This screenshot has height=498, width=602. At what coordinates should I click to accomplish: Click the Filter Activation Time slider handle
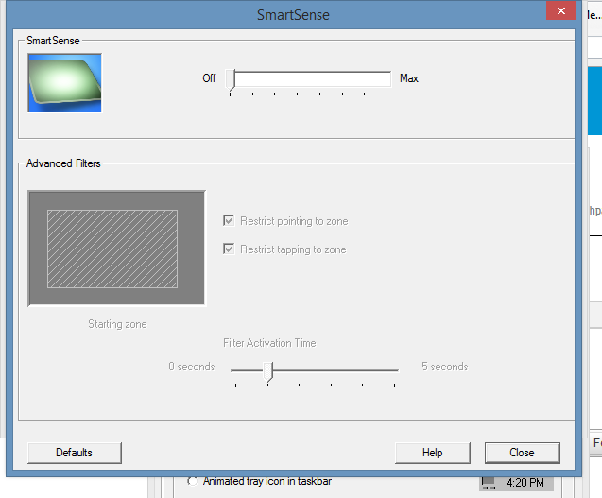pos(268,369)
